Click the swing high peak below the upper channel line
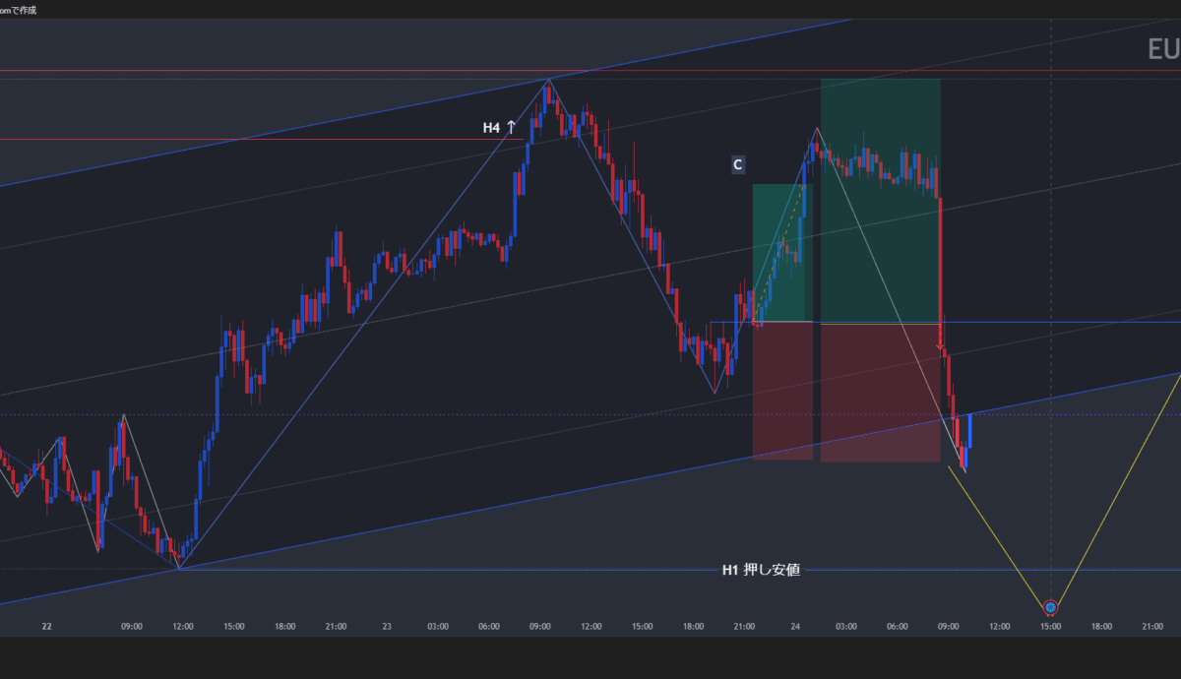1181x679 pixels. [548, 81]
